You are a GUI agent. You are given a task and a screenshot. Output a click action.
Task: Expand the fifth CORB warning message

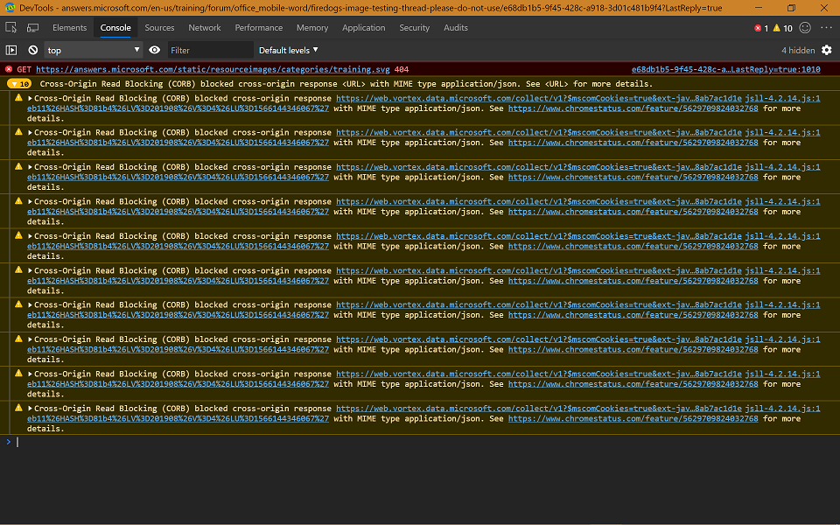coord(31,235)
